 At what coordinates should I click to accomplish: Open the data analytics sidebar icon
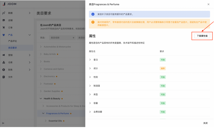[x=4, y=13]
